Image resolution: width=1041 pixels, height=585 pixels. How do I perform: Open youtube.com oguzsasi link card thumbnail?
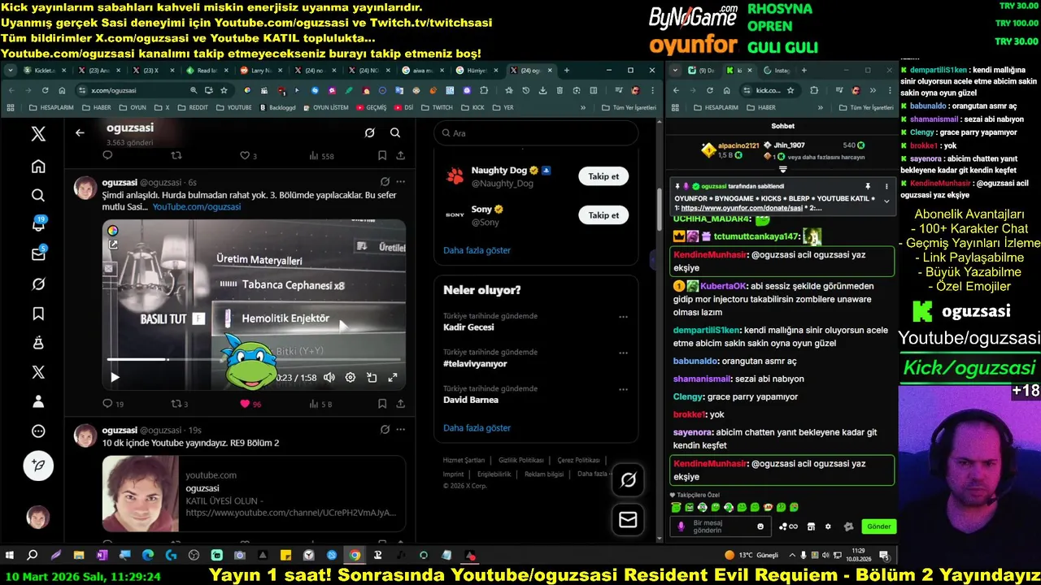click(x=140, y=493)
